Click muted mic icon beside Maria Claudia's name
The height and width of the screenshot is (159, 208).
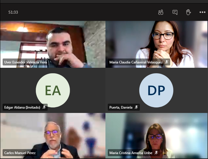[x=167, y=62]
